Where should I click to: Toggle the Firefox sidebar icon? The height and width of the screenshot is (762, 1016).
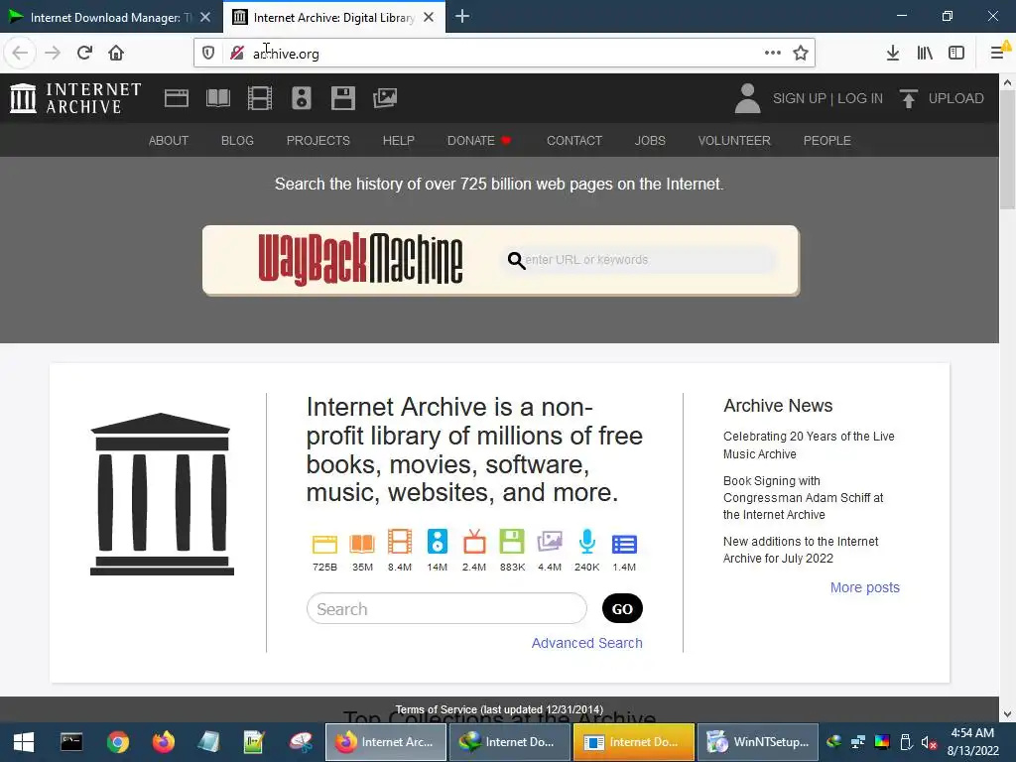(x=956, y=53)
